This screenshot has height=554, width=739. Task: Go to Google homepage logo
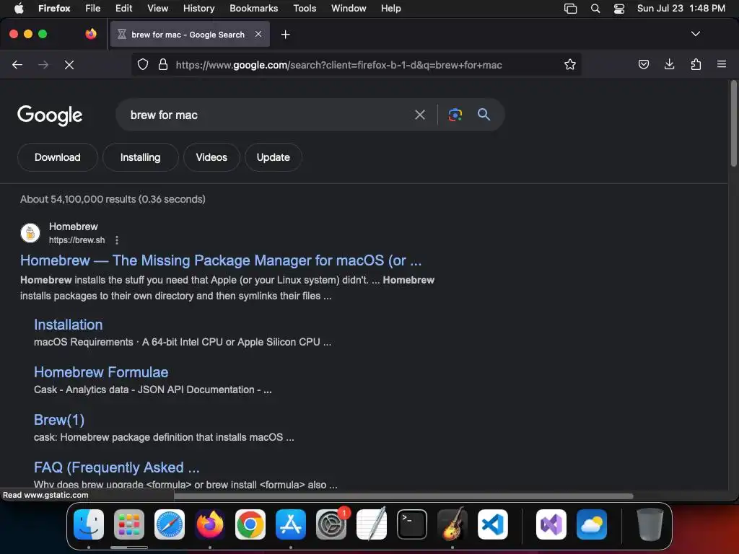(x=50, y=115)
